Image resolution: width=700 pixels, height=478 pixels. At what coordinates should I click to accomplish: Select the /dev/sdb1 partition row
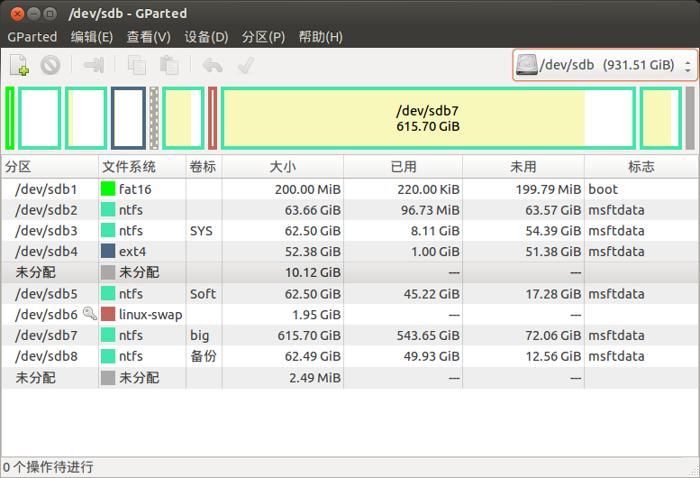(350, 189)
